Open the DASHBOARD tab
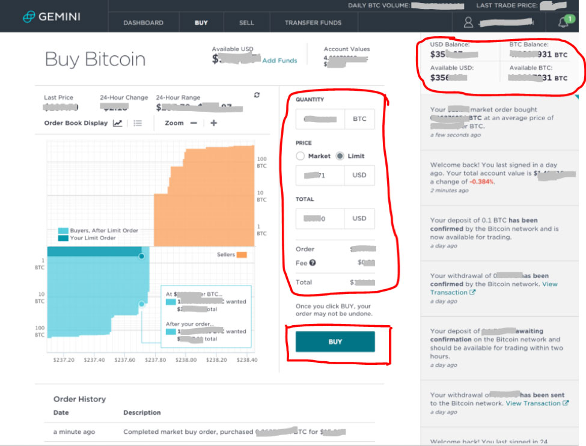 tap(144, 23)
